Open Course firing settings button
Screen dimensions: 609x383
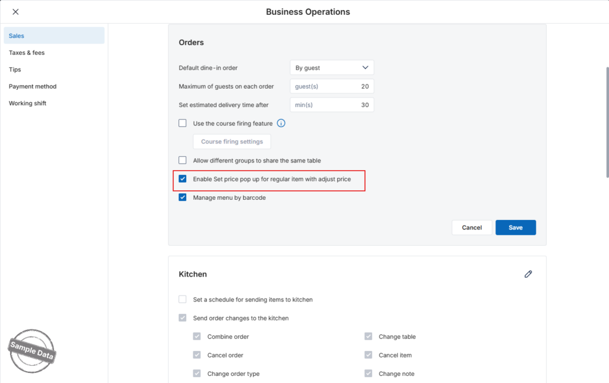(232, 142)
